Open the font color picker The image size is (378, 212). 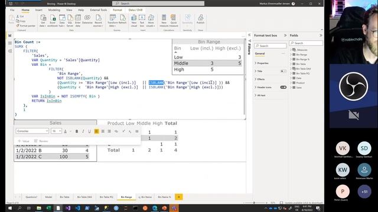click(x=66, y=131)
